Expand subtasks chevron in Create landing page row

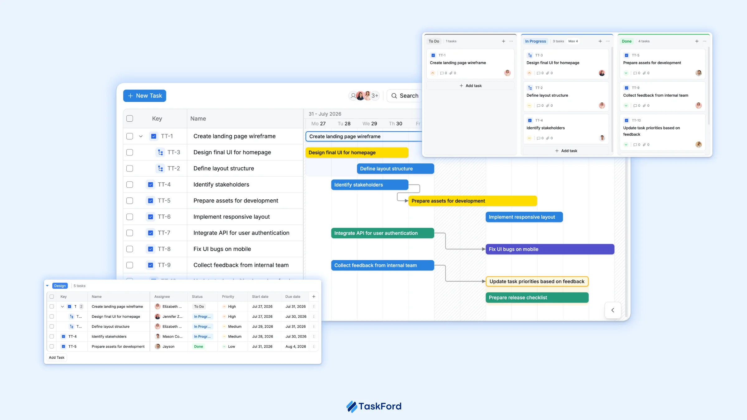pos(62,306)
